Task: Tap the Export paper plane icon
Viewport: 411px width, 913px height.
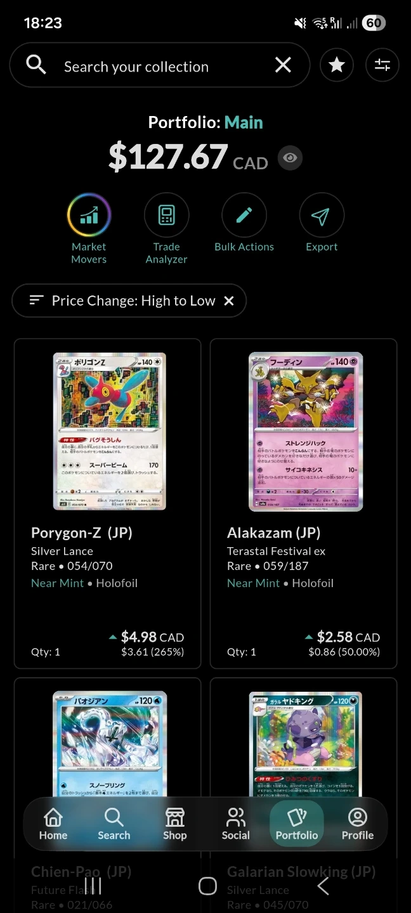Action: (x=322, y=216)
